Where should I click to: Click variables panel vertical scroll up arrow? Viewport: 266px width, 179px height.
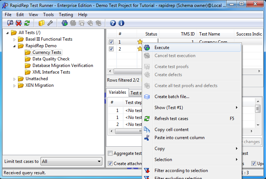click(258, 101)
